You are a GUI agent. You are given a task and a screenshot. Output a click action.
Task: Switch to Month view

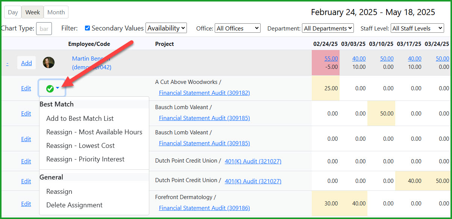[x=56, y=12]
